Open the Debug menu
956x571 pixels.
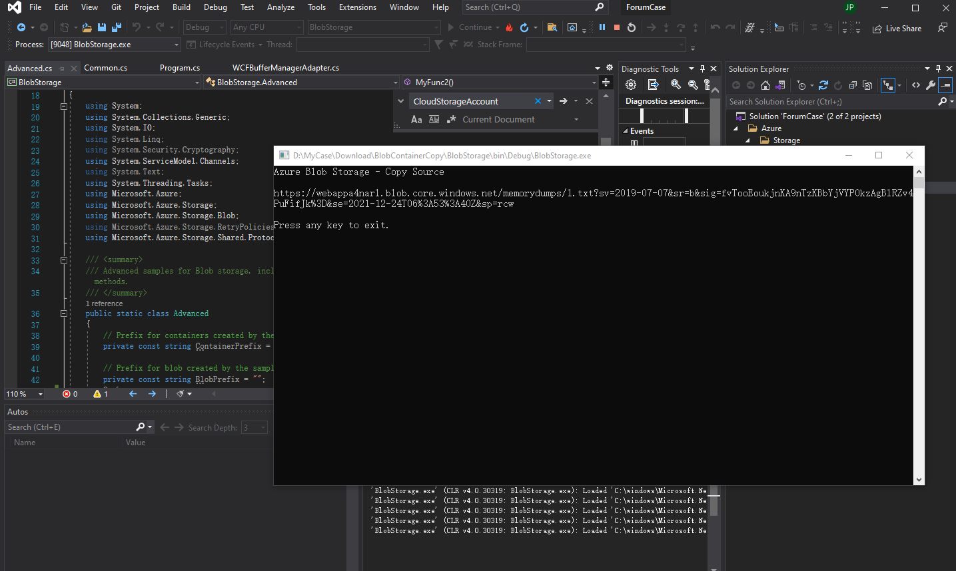click(x=215, y=7)
